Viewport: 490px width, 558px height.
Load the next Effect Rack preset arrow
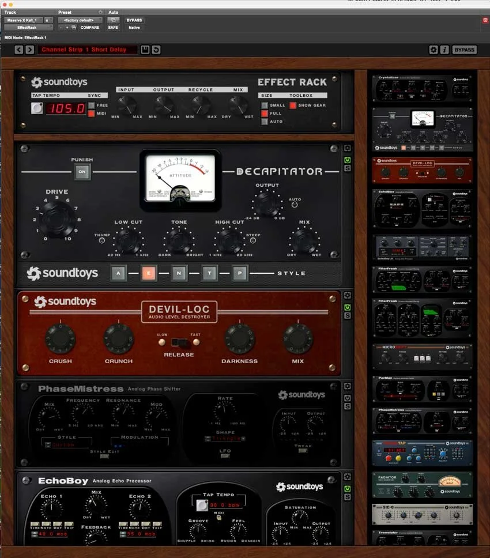30,50
